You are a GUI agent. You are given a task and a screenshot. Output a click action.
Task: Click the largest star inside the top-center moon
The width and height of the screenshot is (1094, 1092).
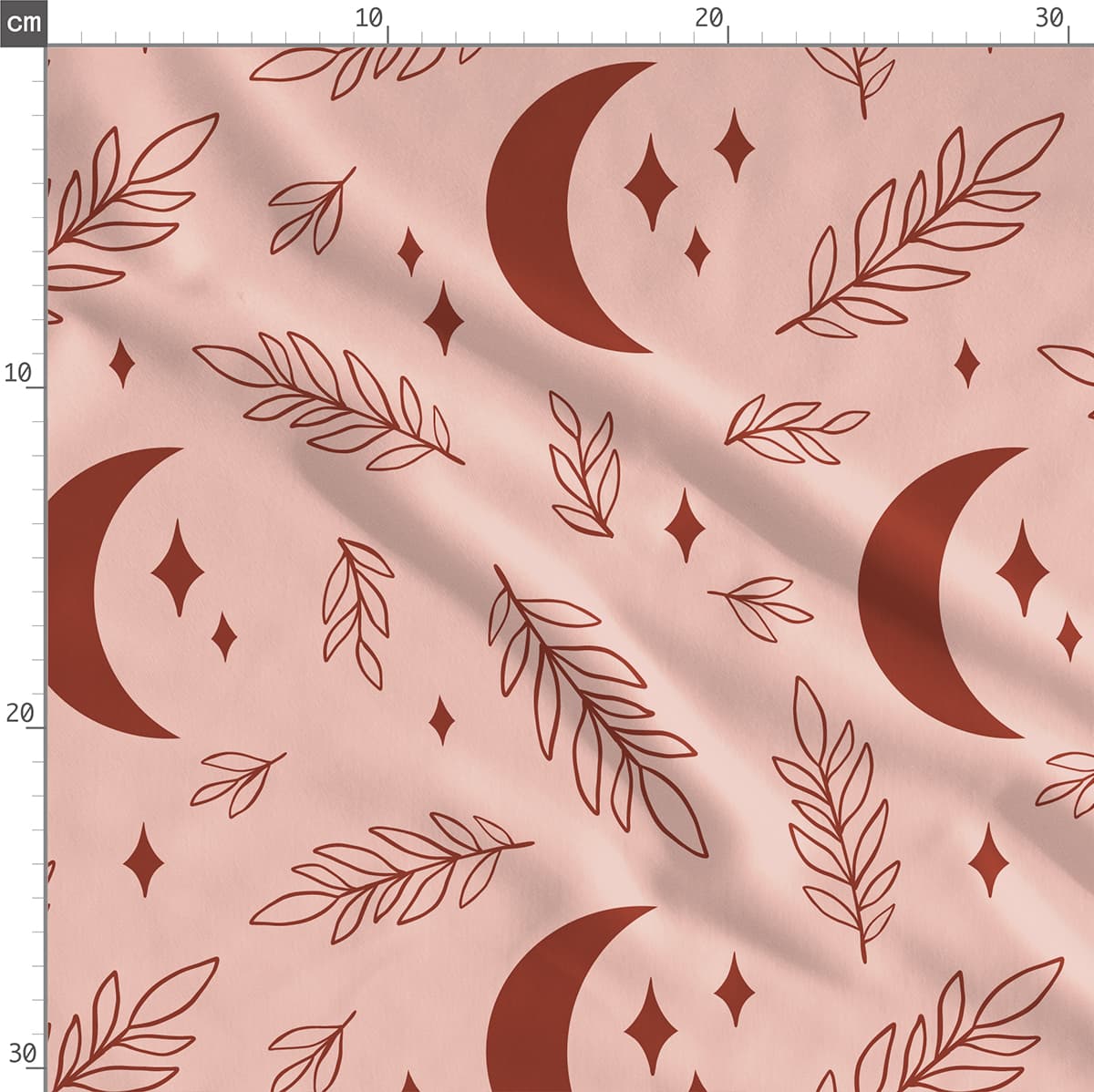click(651, 182)
